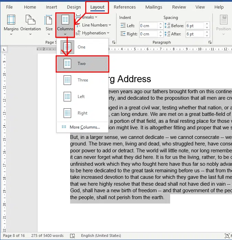Select the One column option

[x=81, y=47]
